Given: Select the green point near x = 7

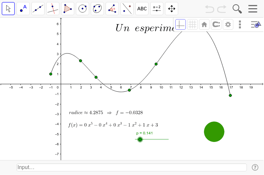Looking at the screenshot, I should point(129,90).
